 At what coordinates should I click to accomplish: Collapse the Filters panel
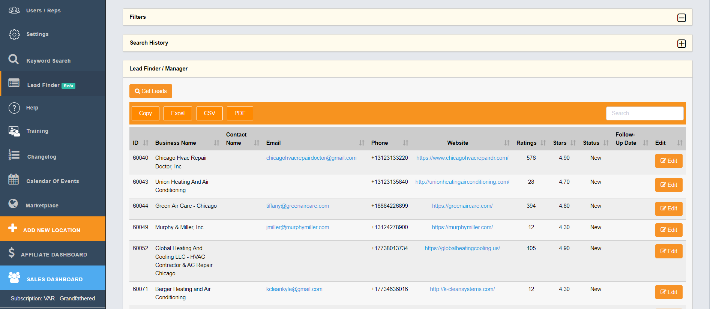click(x=681, y=18)
